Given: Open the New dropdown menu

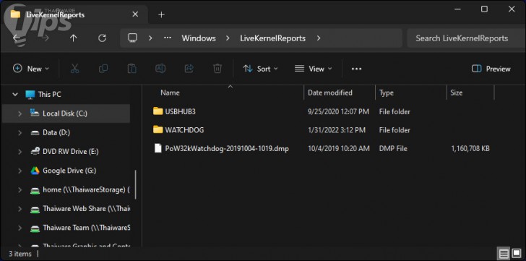Looking at the screenshot, I should point(31,69).
